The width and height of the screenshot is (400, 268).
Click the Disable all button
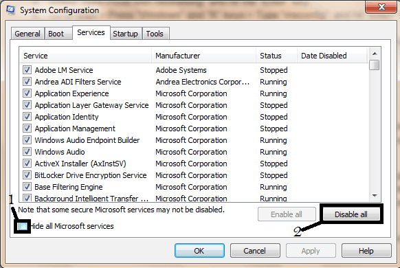click(351, 214)
